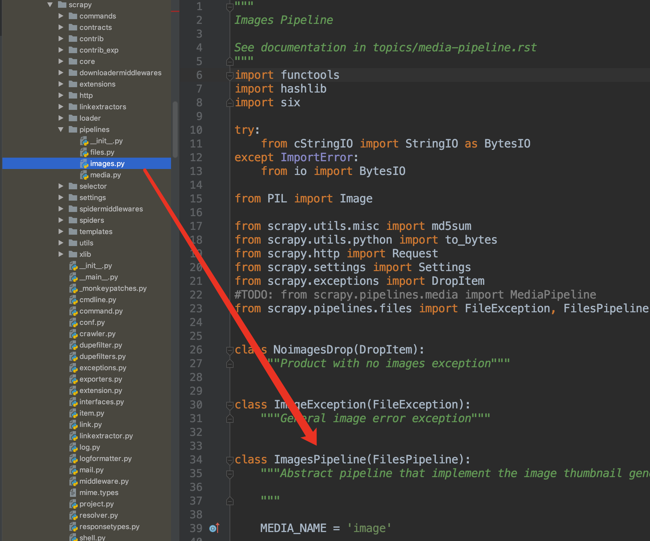Open interfaces.py in the tree
The width and height of the screenshot is (650, 541).
point(102,402)
